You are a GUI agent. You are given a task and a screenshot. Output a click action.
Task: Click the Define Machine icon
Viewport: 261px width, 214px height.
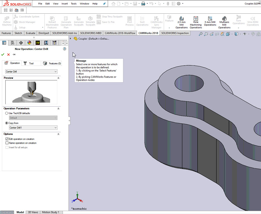[x=7, y=18]
